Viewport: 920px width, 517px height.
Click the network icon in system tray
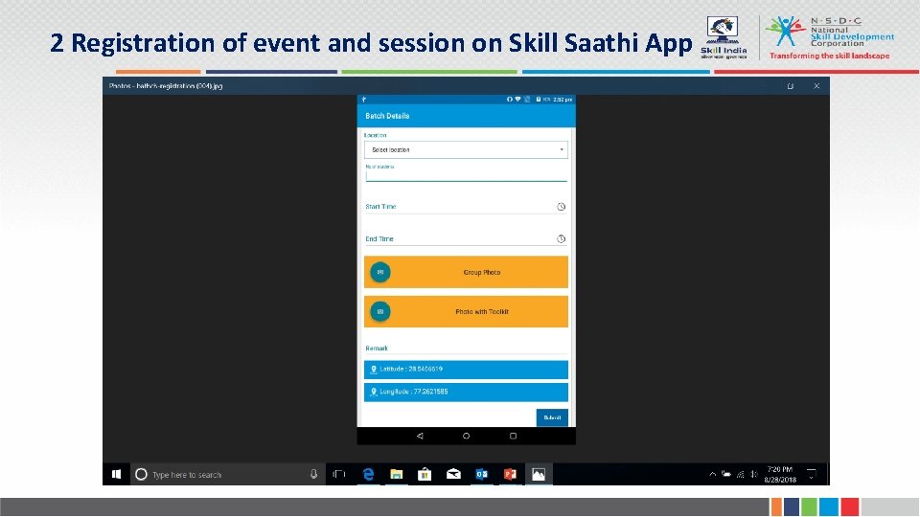pyautogui.click(x=741, y=474)
